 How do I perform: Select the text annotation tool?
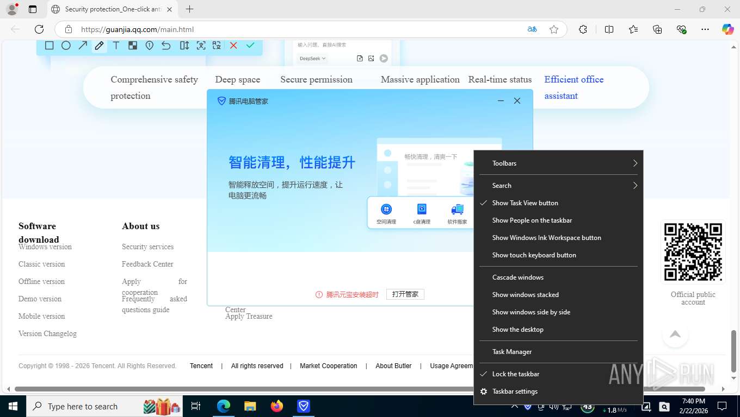[116, 46]
